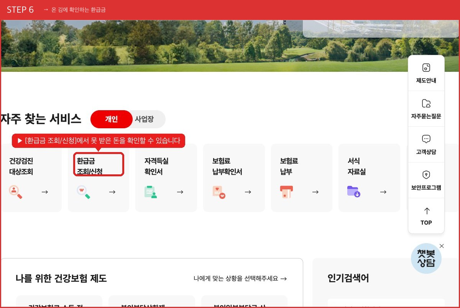This screenshot has height=308, width=460.
Task: Click the 보안프로그램 shield icon
Action: click(x=426, y=175)
